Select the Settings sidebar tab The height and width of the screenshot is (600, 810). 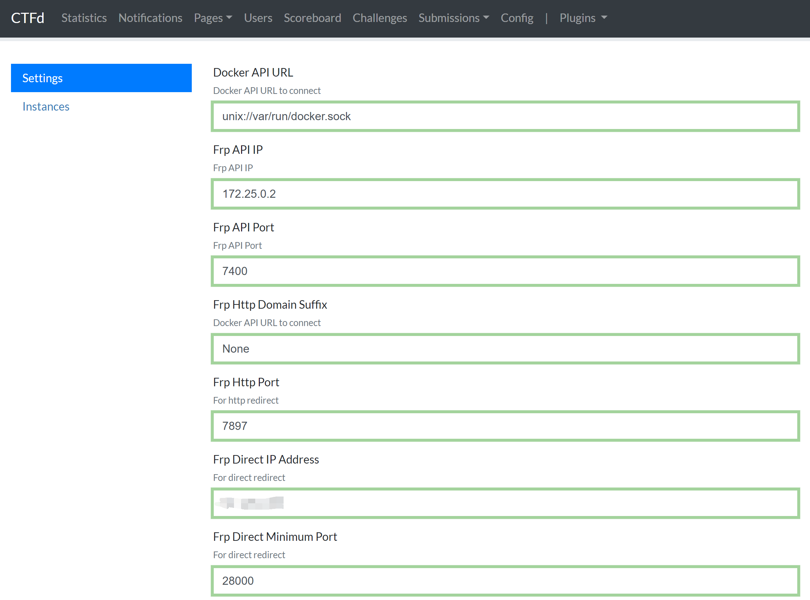[x=101, y=78]
